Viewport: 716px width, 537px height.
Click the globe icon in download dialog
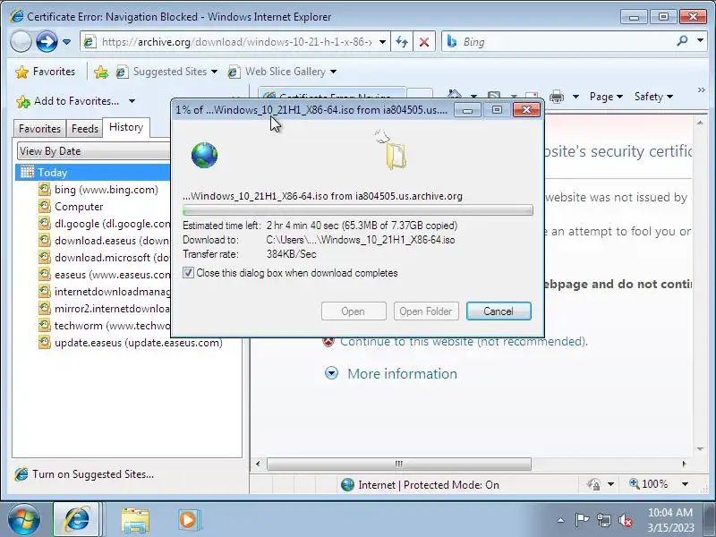(x=205, y=155)
